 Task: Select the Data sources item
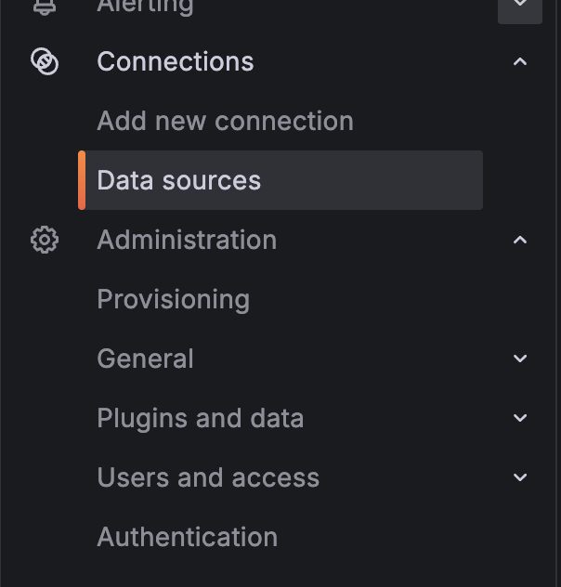pos(280,180)
